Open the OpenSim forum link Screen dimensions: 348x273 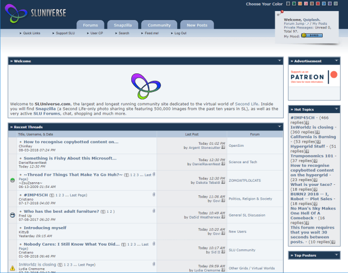pos(236,146)
